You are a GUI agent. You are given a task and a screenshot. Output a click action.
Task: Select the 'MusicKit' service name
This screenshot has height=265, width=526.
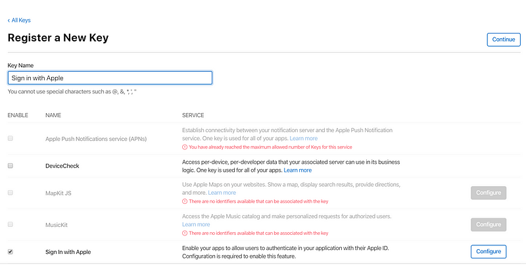point(57,225)
